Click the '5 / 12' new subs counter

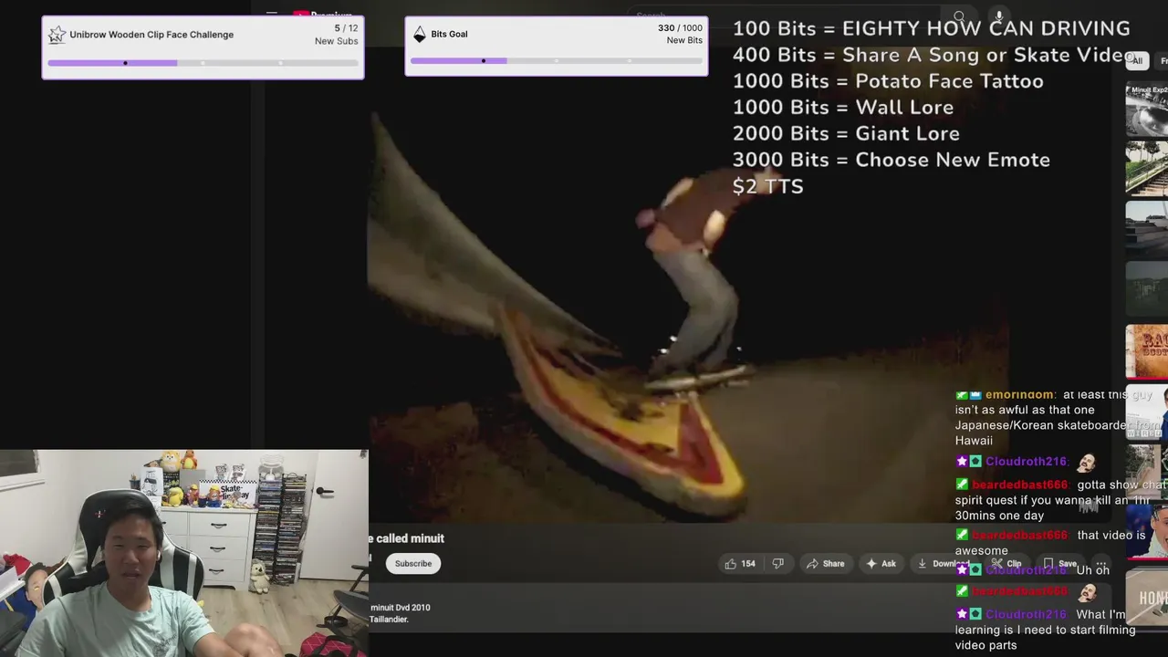(346, 28)
